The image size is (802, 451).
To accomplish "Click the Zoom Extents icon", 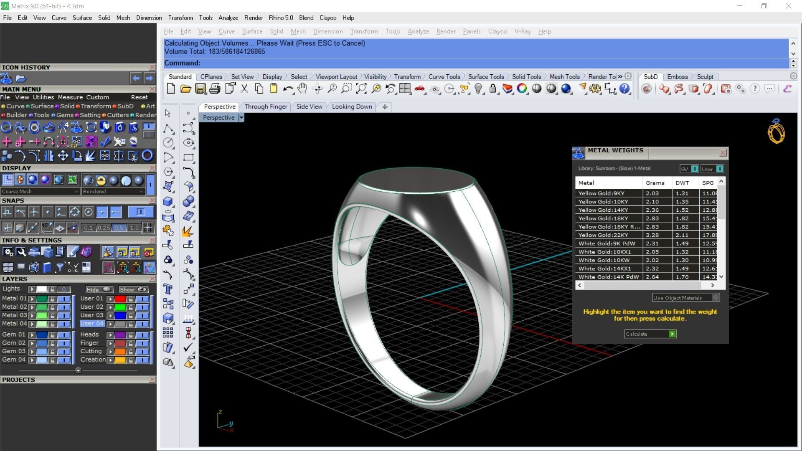I will 361,89.
